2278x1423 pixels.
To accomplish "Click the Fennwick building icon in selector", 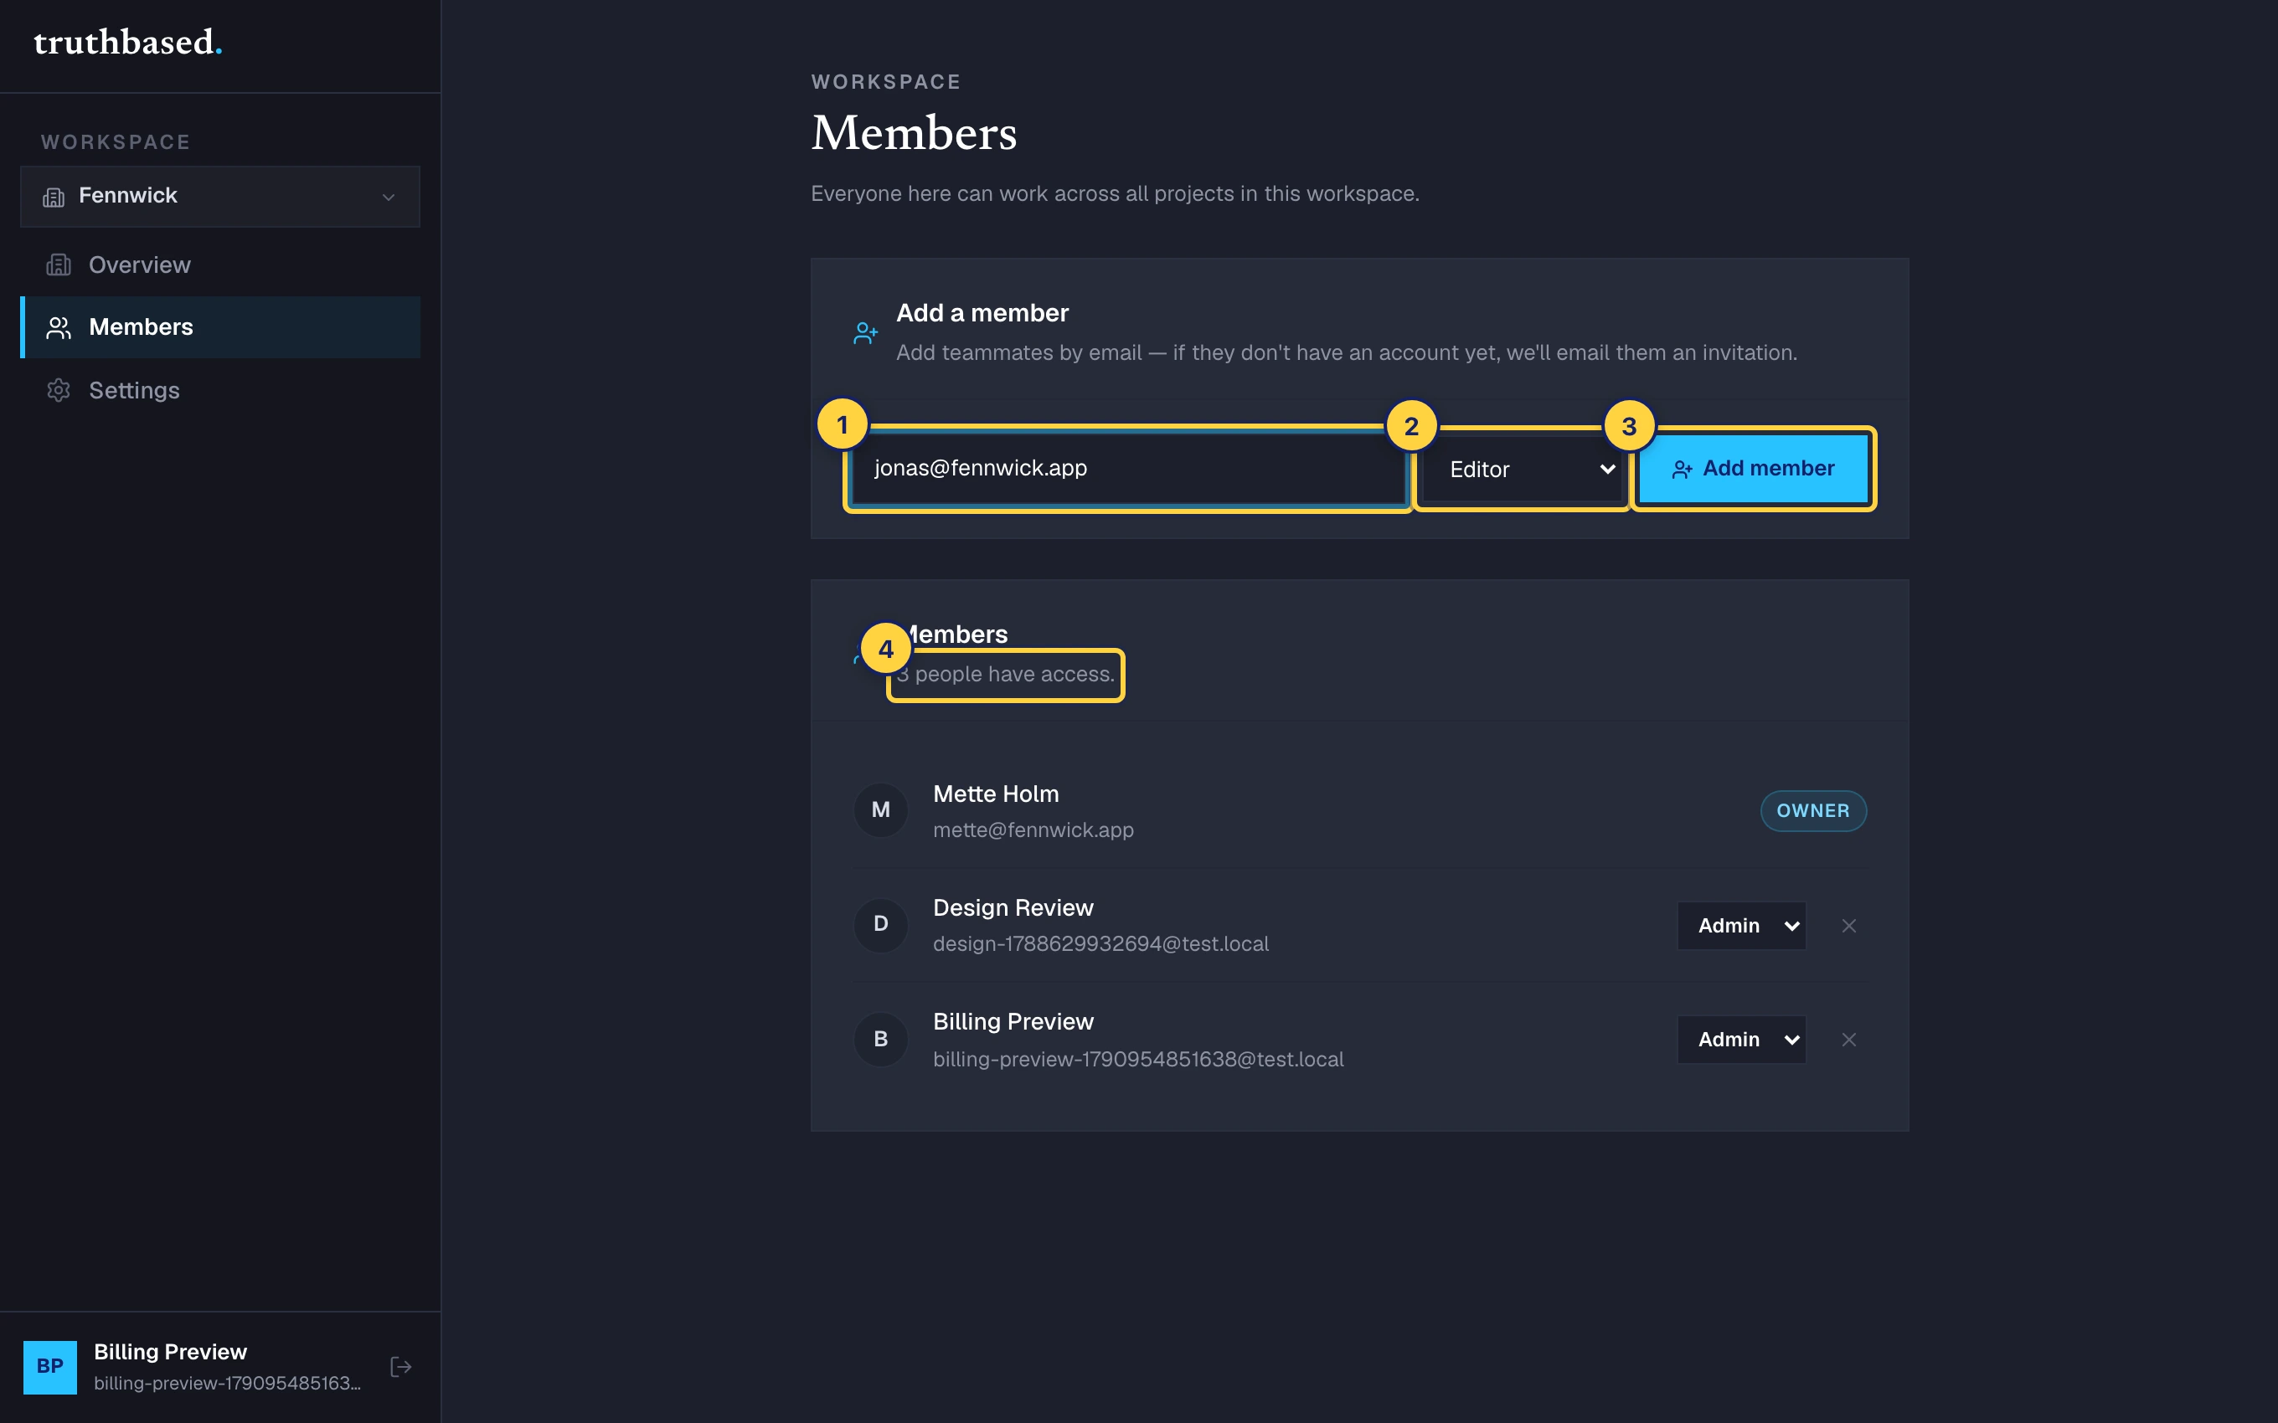I will (54, 197).
